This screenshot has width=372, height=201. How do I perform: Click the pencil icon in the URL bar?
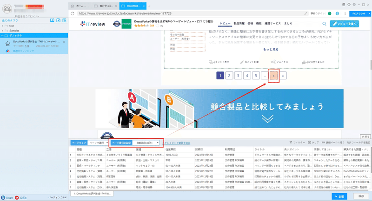point(306,13)
